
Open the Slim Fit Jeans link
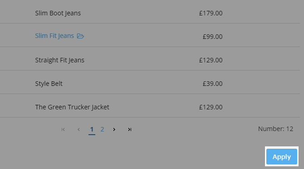click(54, 36)
